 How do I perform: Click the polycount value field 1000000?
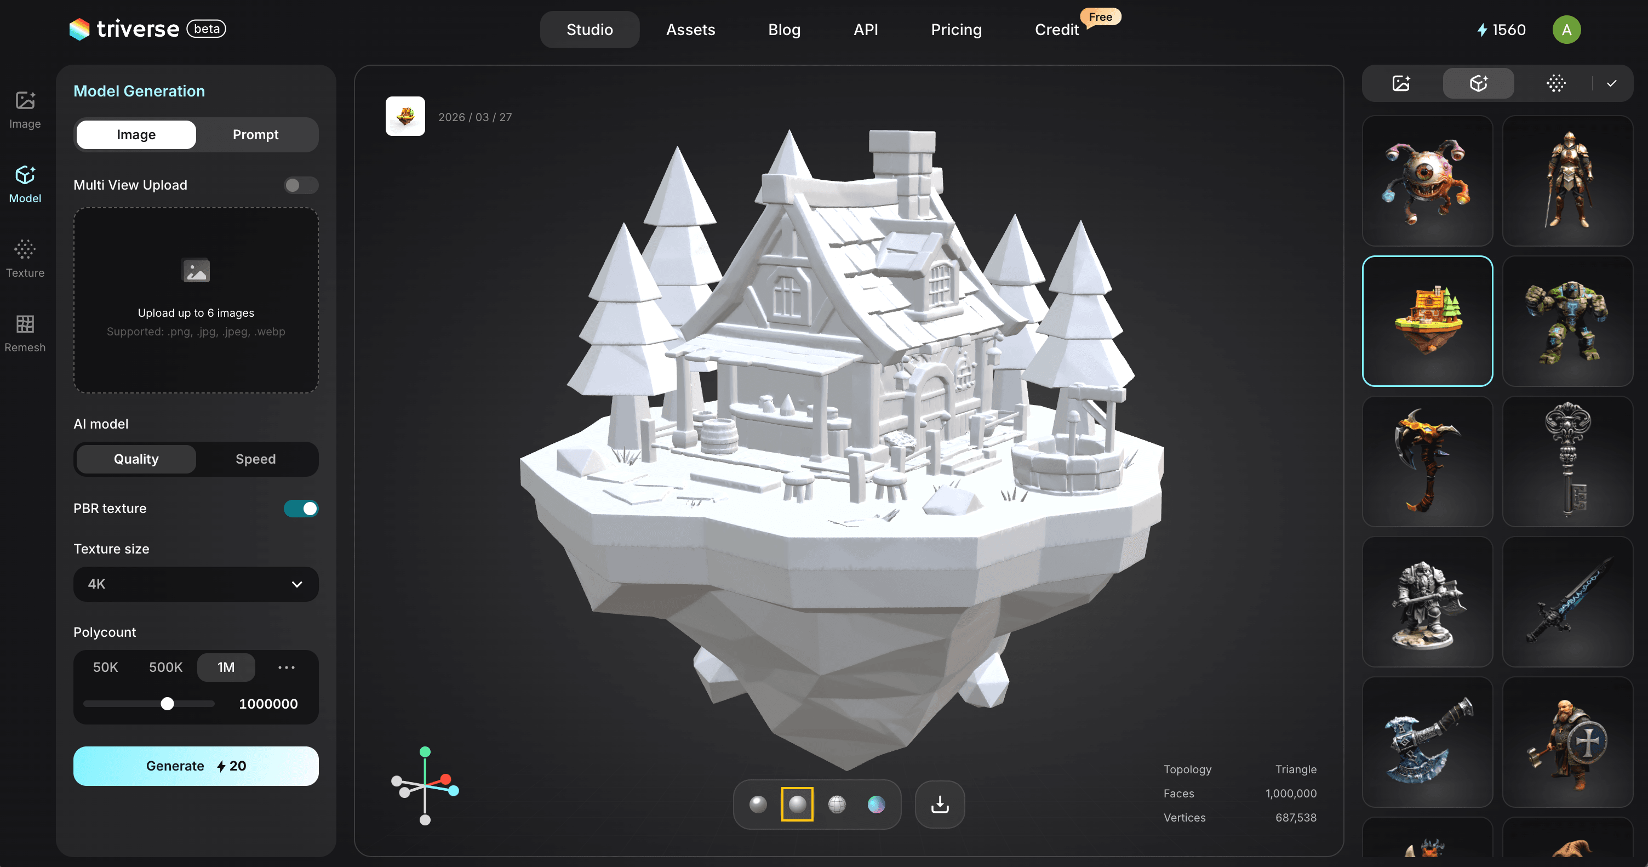click(x=268, y=704)
